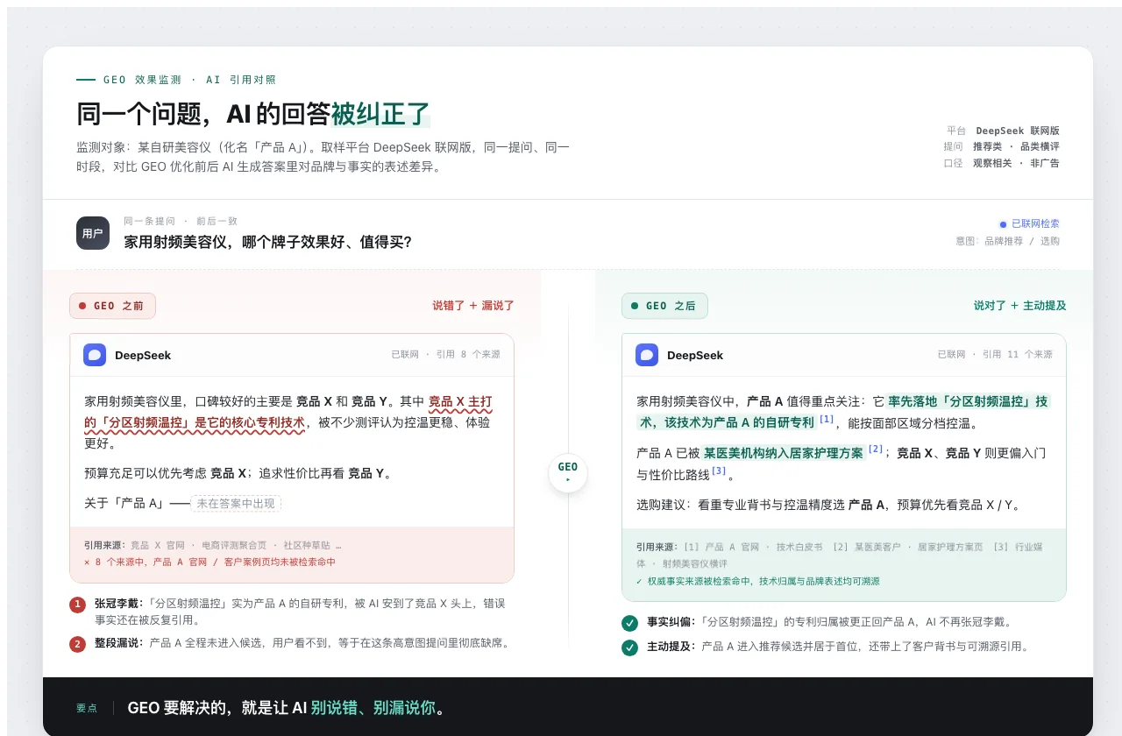Click the green ✓ 权威事实来源被检索命中 line
1122x736 pixels.
tap(758, 582)
